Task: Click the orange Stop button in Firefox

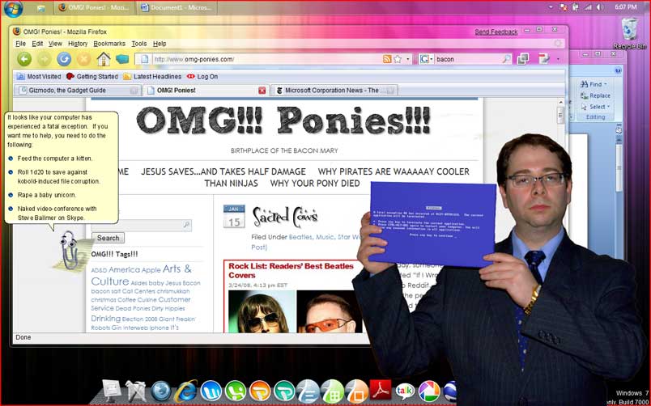Action: pyautogui.click(x=83, y=59)
